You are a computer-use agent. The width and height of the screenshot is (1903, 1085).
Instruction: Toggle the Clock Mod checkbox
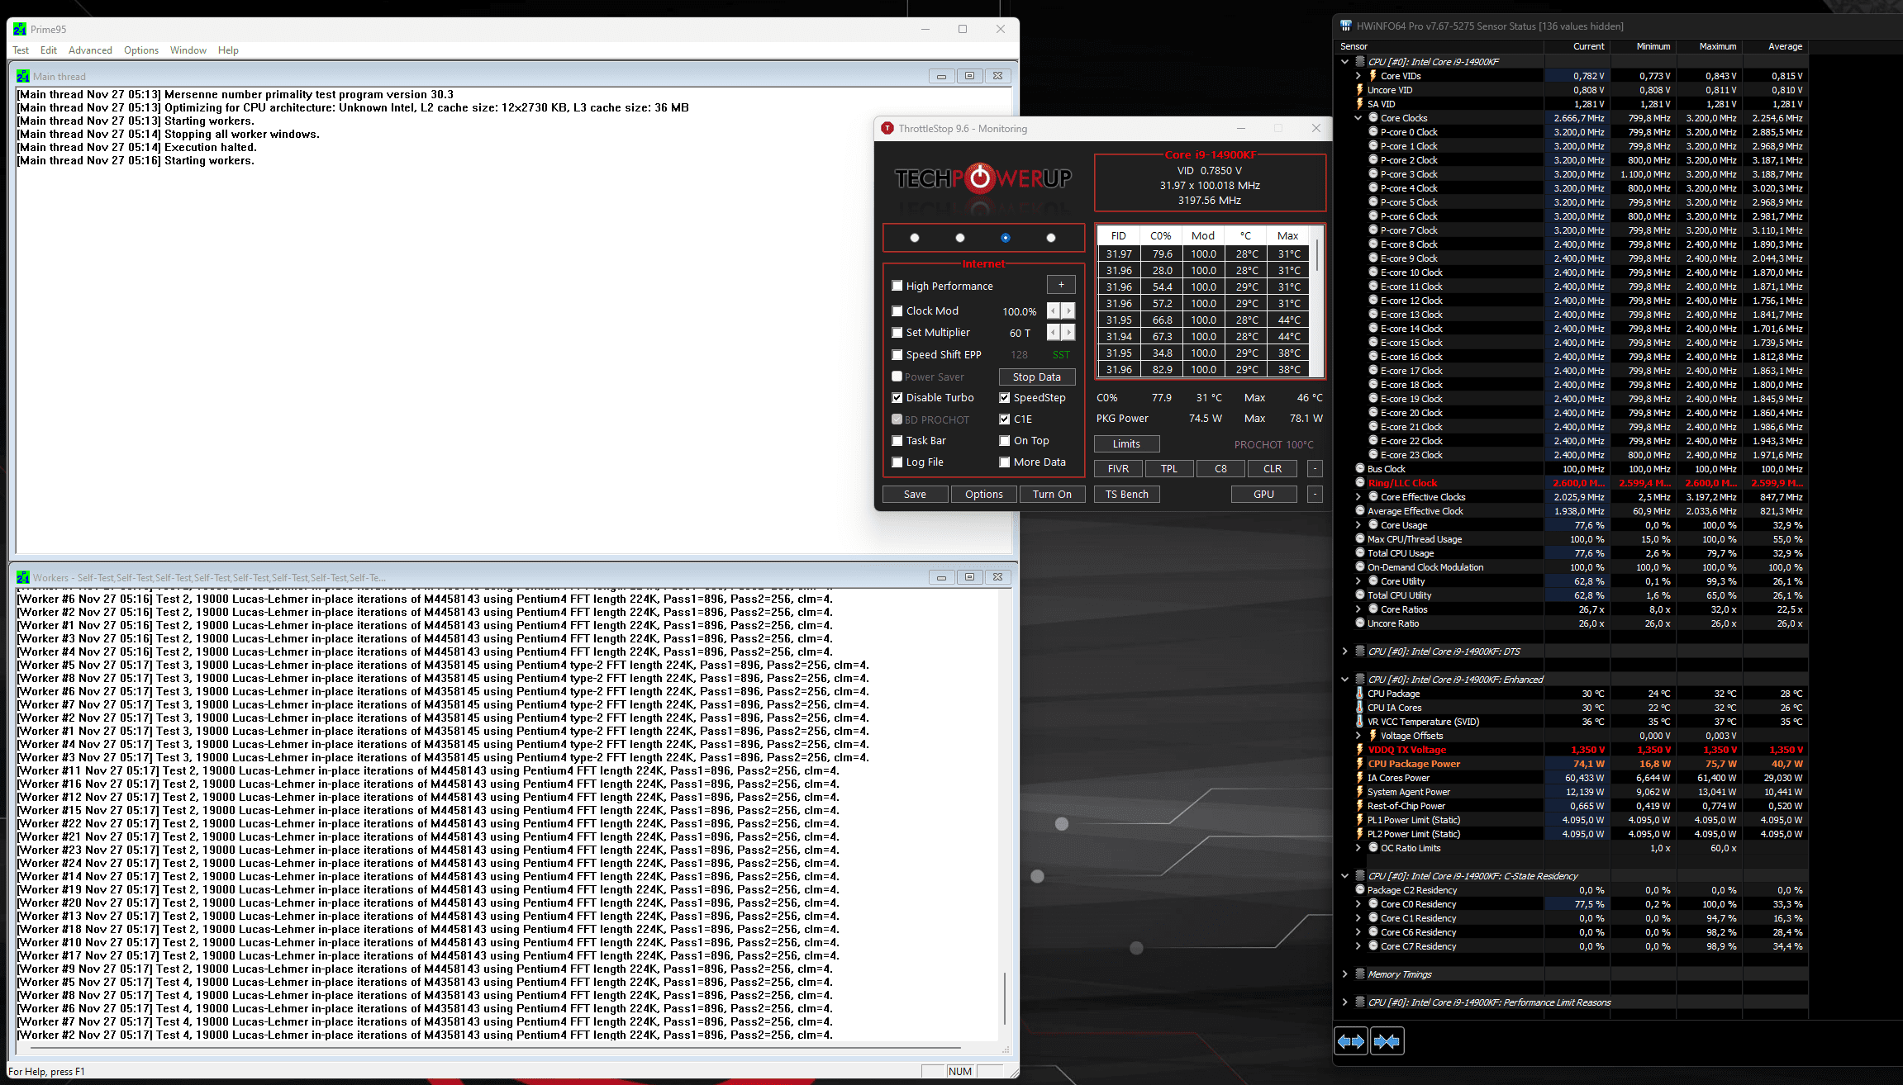pos(897,310)
